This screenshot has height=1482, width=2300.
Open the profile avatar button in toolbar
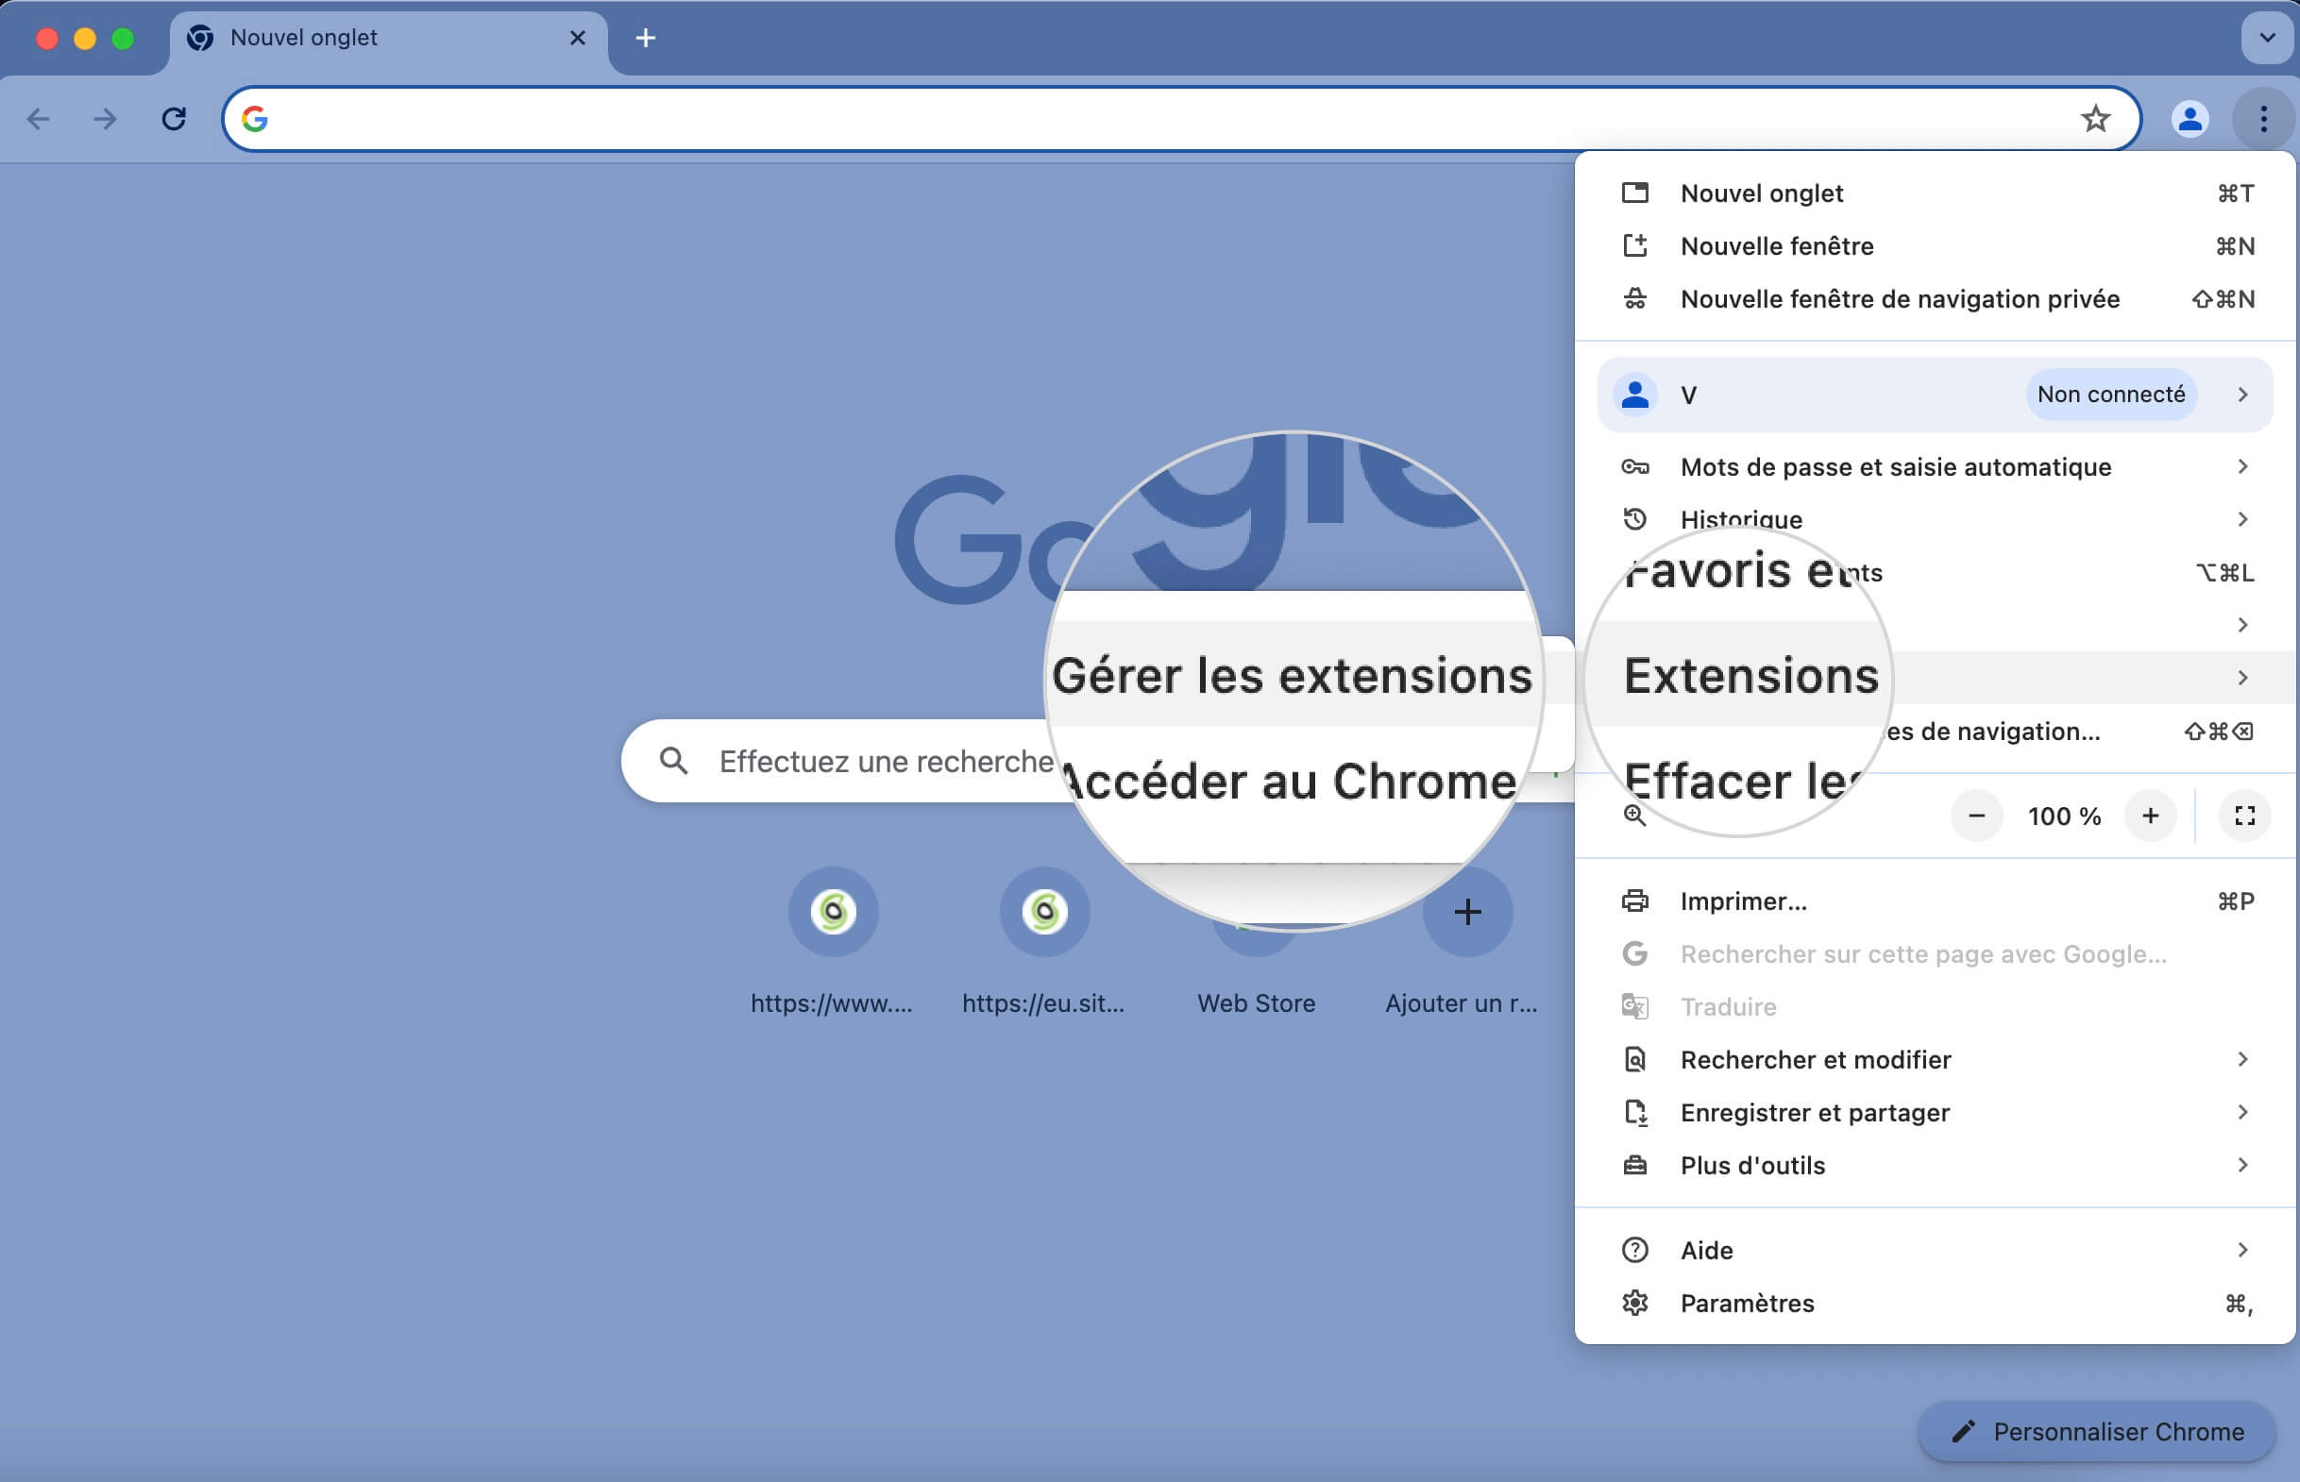click(x=2190, y=118)
